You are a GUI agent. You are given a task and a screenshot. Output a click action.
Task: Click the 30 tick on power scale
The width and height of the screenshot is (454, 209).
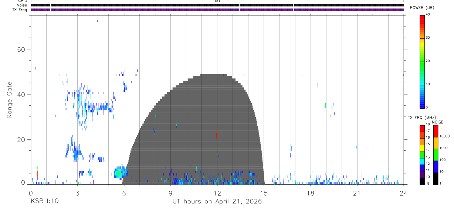pos(428,38)
